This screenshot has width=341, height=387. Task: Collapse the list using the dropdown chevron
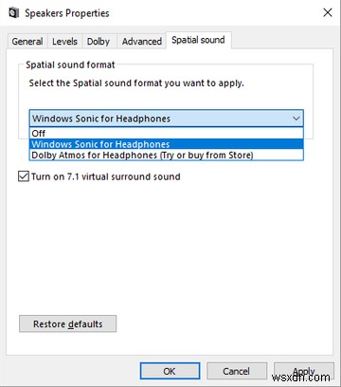coord(296,119)
